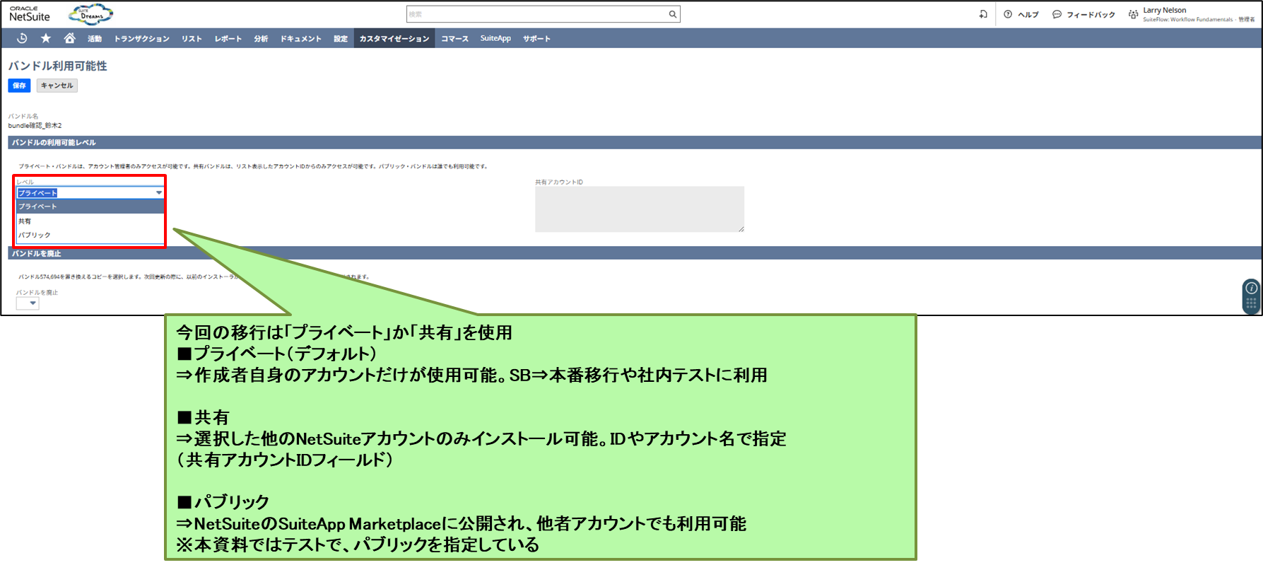This screenshot has width=1263, height=565.
Task: Open the トランザクション menu
Action: (x=142, y=39)
